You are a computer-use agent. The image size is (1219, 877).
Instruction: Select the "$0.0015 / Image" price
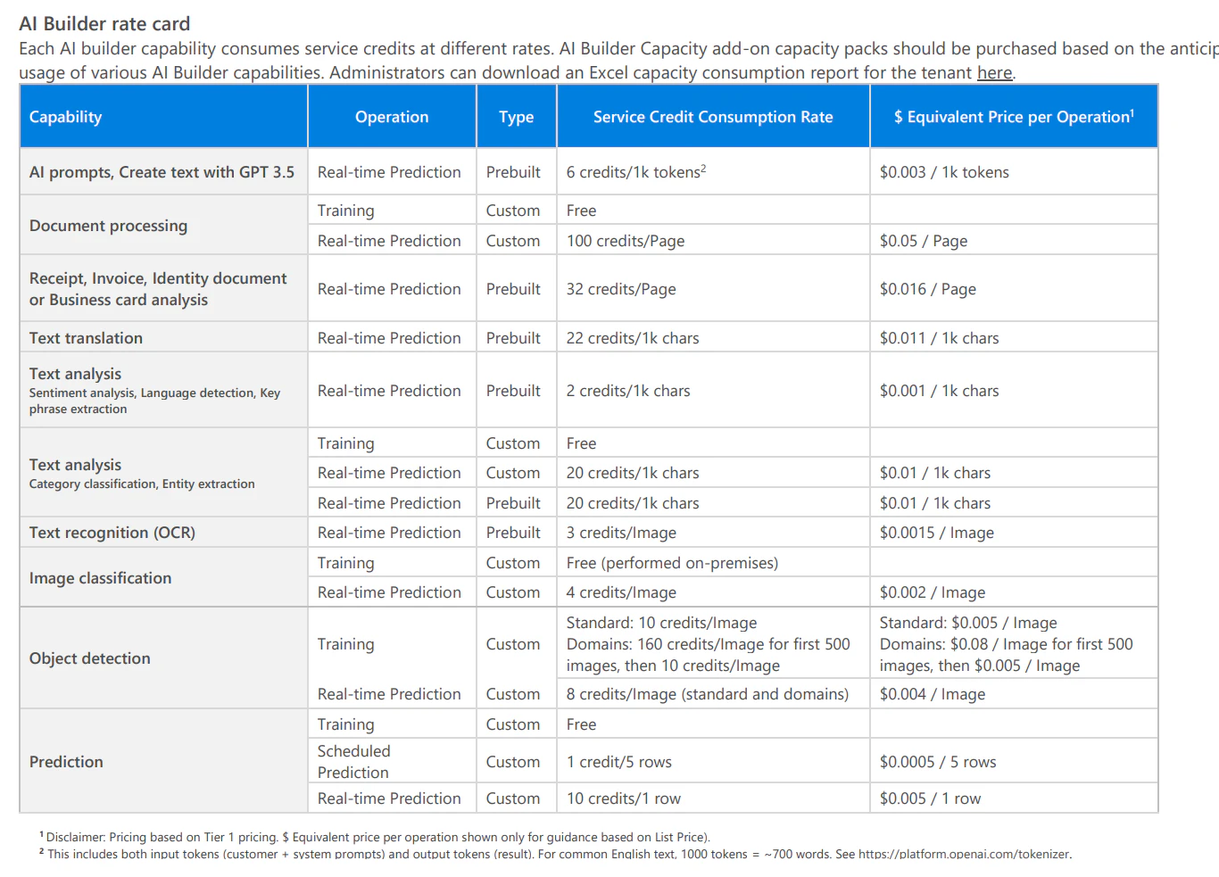[937, 533]
